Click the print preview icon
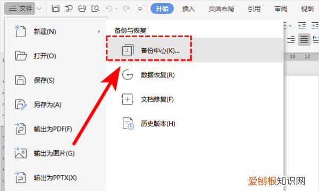 (95, 8)
